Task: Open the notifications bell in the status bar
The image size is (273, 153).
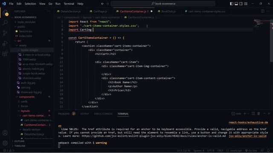Action: (x=268, y=150)
